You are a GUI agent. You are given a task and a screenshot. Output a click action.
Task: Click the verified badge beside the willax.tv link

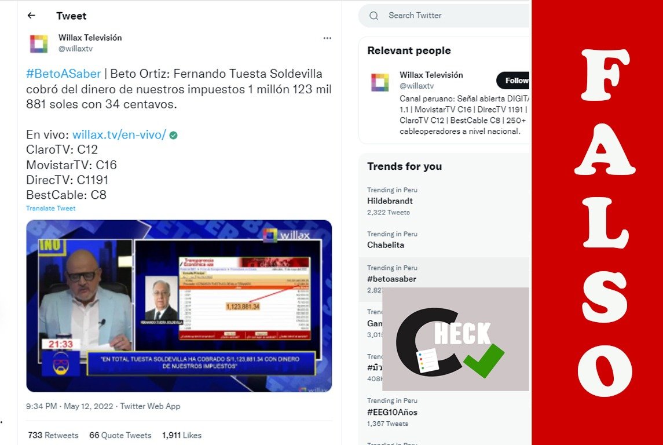coord(173,136)
